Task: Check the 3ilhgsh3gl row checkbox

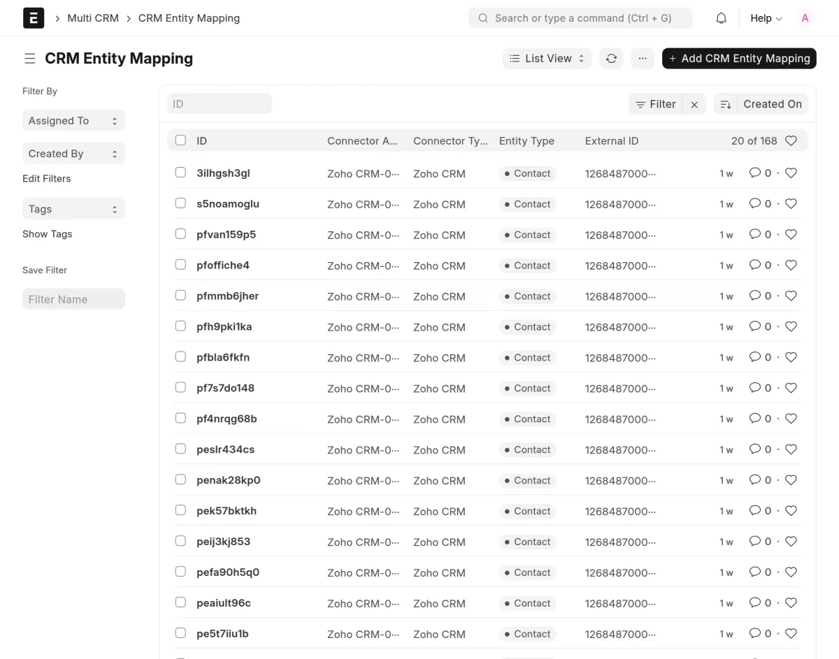Action: [x=180, y=173]
